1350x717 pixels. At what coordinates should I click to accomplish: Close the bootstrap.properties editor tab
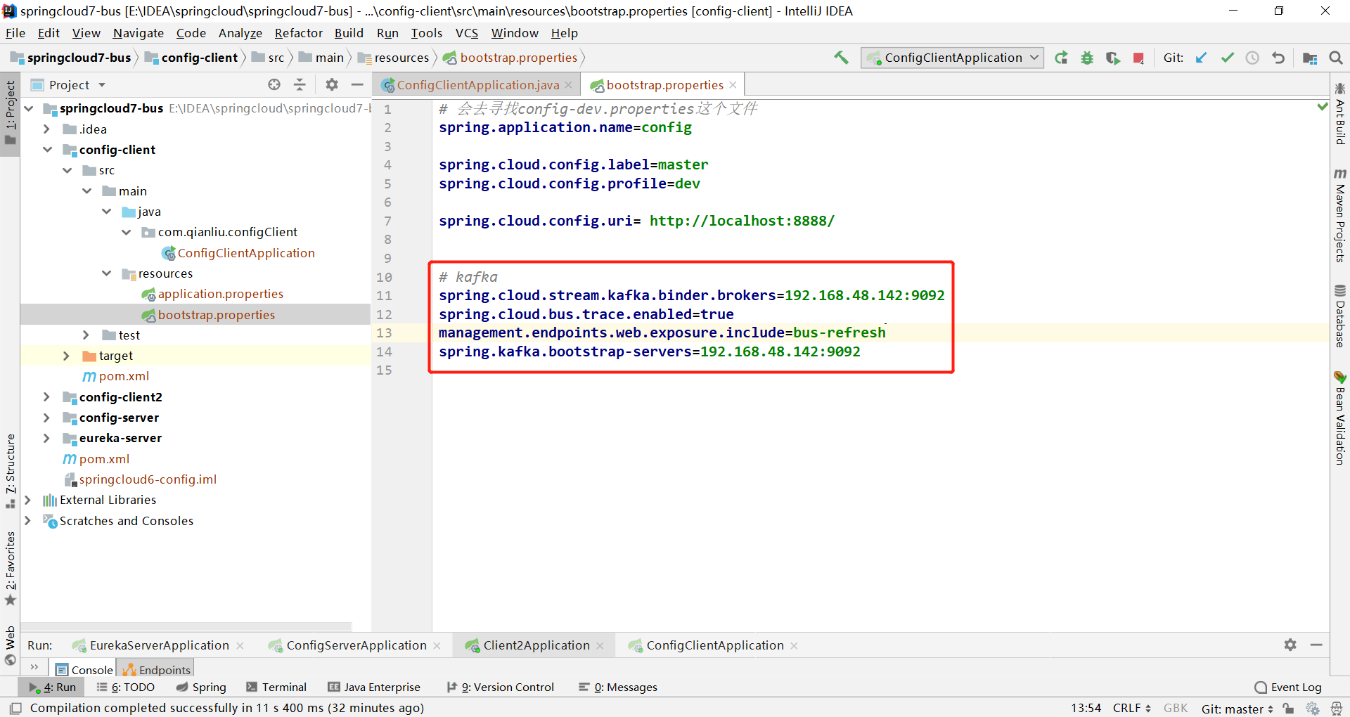(x=733, y=85)
